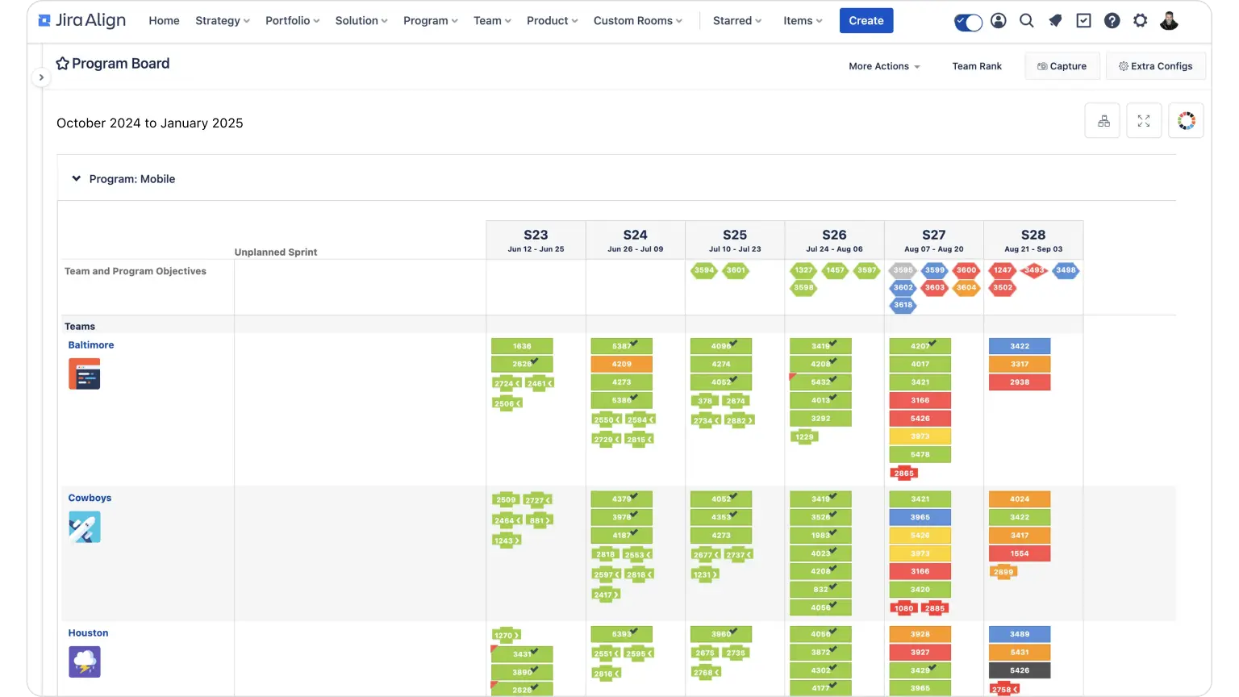The image size is (1239, 697).
Task: Click the help question mark icon
Action: pos(1112,20)
